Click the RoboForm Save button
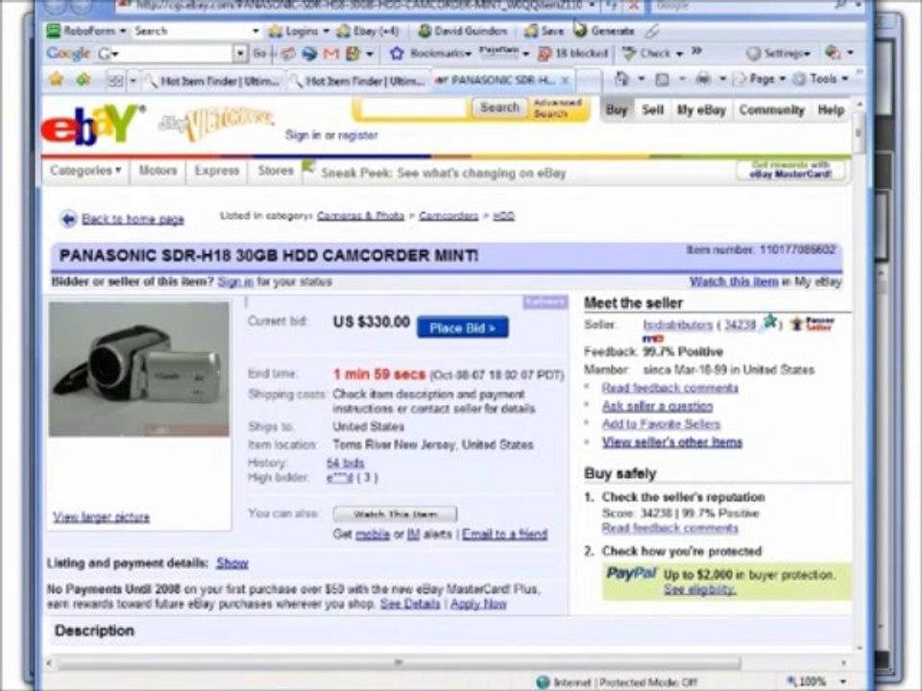The width and height of the screenshot is (922, 691). (544, 31)
